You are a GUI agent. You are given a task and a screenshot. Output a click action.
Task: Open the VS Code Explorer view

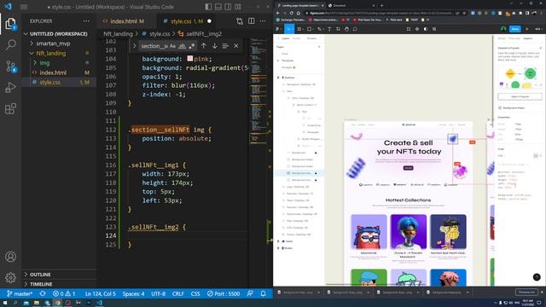click(10, 24)
